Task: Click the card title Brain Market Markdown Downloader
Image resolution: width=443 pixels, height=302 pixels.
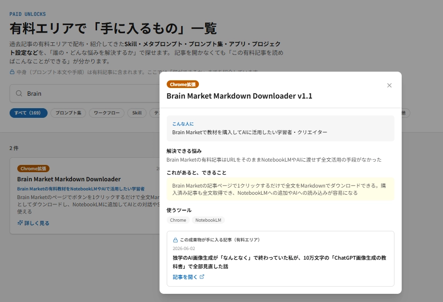Action: pyautogui.click(x=69, y=179)
